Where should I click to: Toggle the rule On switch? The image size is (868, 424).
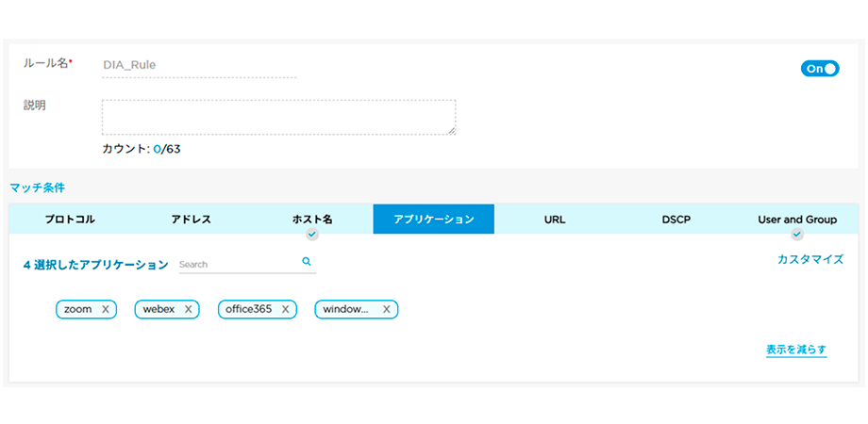pyautogui.click(x=819, y=69)
